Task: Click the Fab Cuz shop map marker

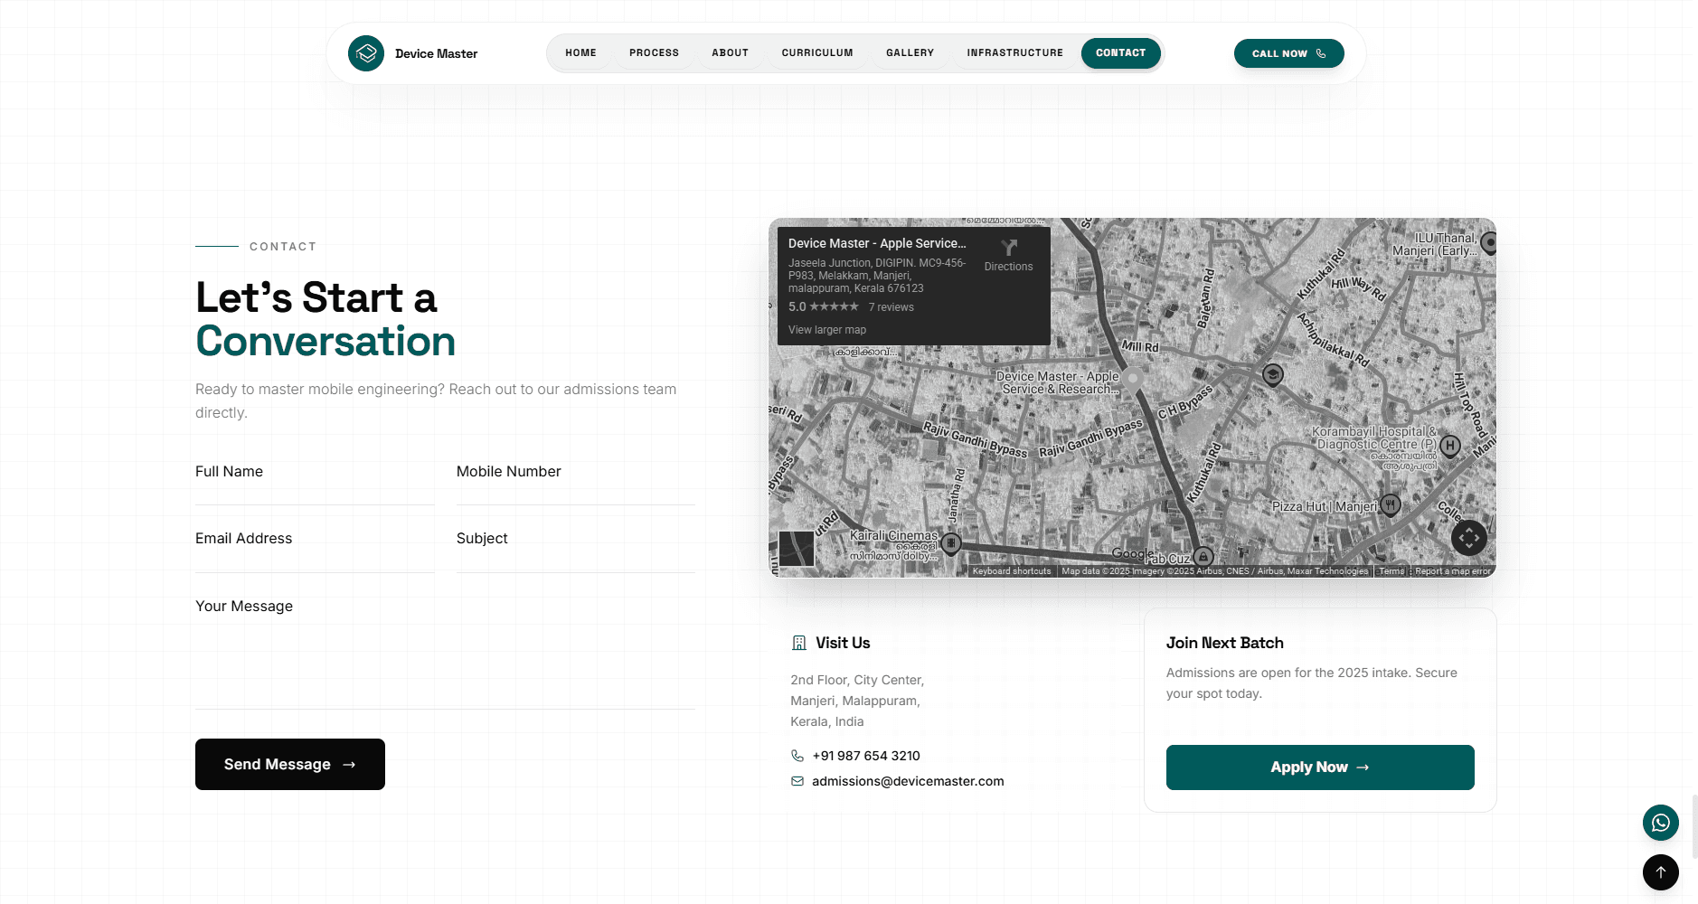Action: tap(1203, 556)
